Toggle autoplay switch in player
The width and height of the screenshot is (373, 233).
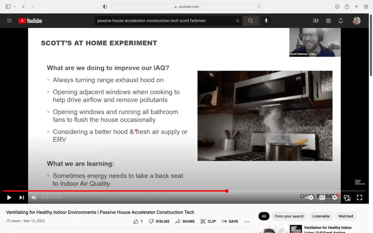pos(310,198)
